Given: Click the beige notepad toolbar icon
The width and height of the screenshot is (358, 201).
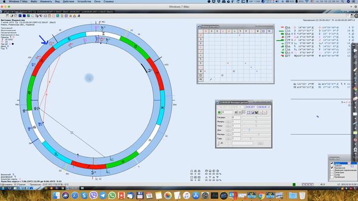Looking at the screenshot, I should (x=49, y=16).
